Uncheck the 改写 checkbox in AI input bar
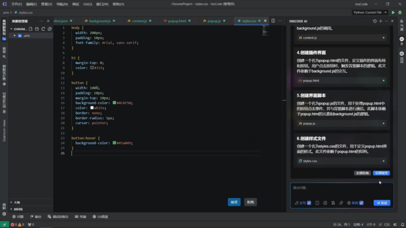Screen dimensions: 406x228 309,202
